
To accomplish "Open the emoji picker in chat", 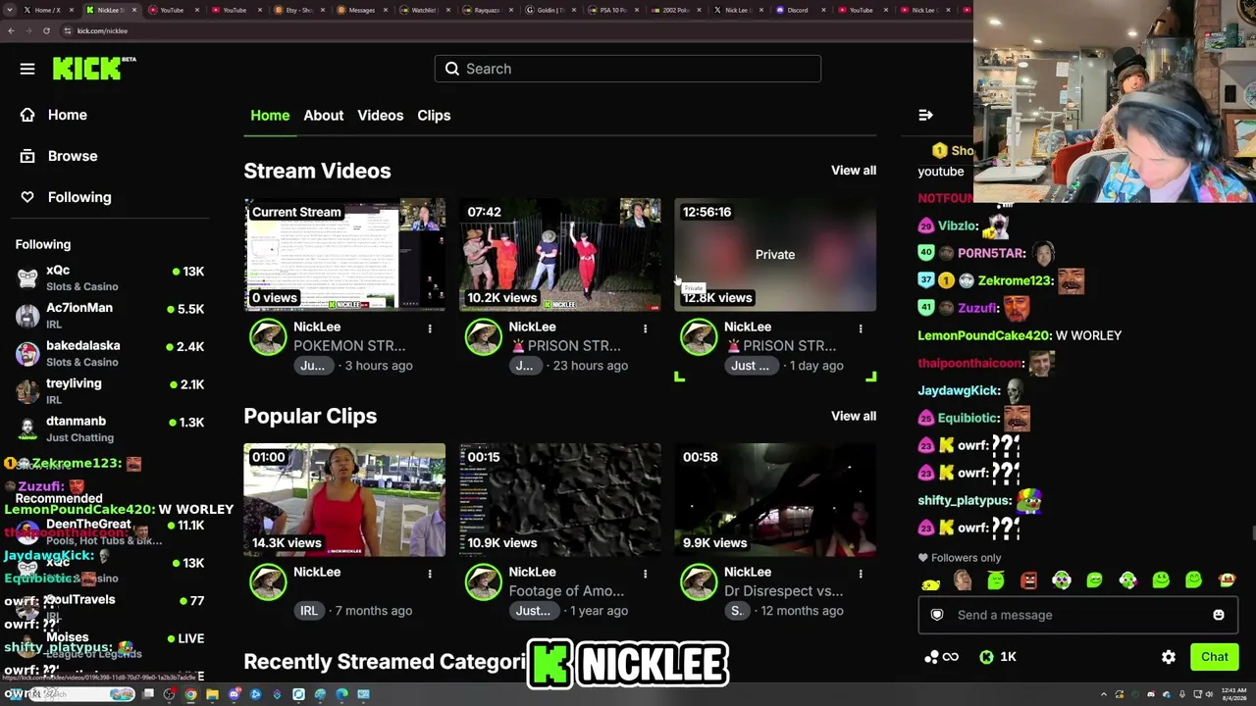I will point(1219,615).
